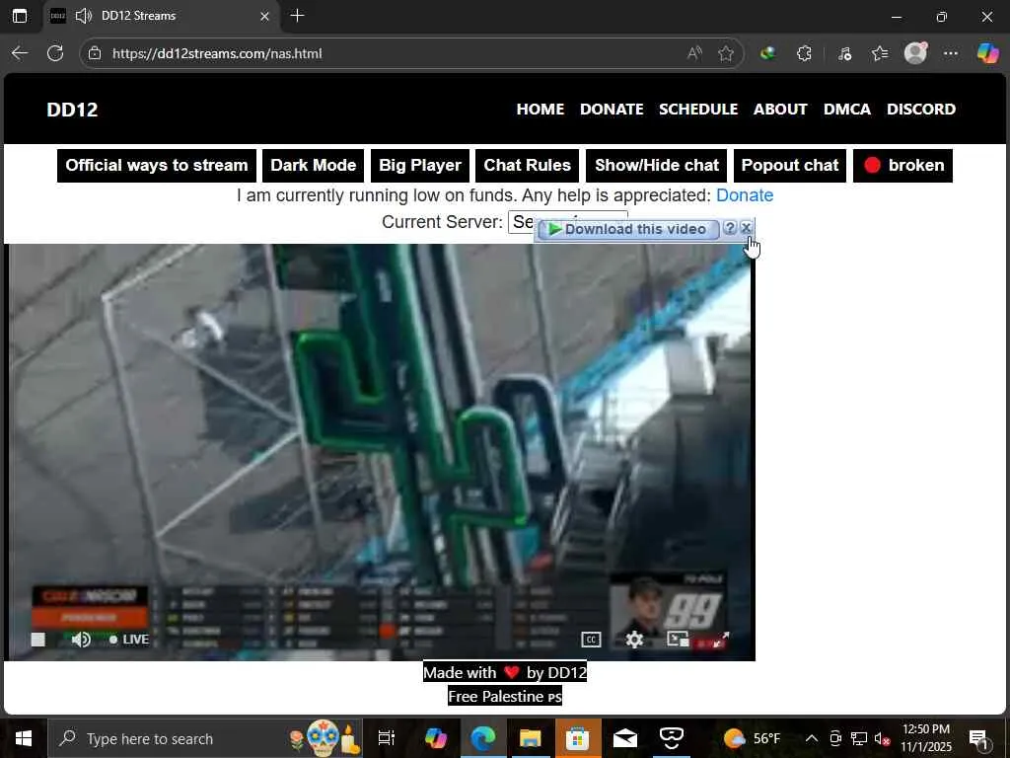Go back to the previous page

point(20,53)
